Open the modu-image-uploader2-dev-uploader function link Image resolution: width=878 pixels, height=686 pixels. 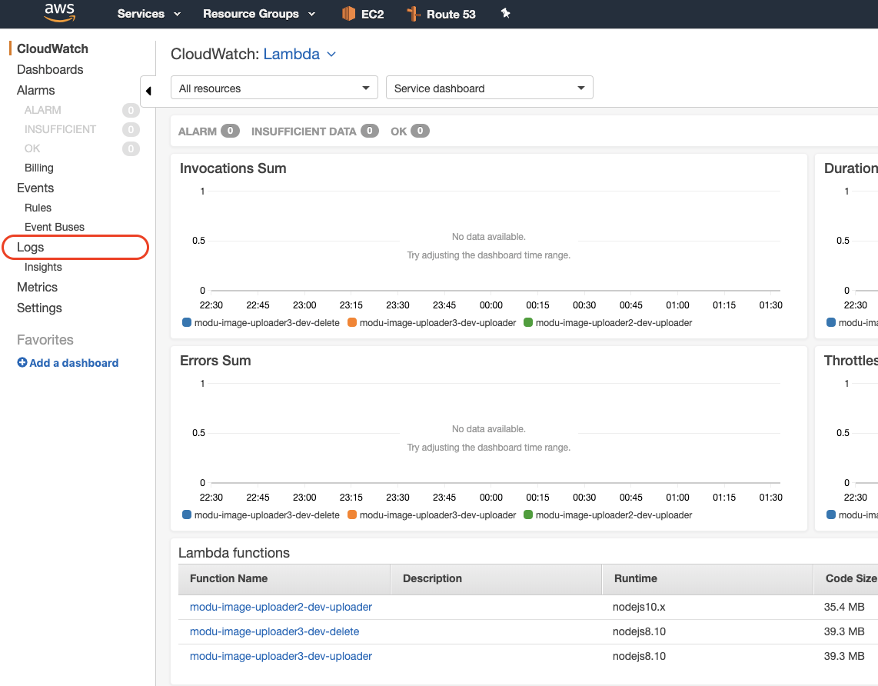[x=281, y=607]
